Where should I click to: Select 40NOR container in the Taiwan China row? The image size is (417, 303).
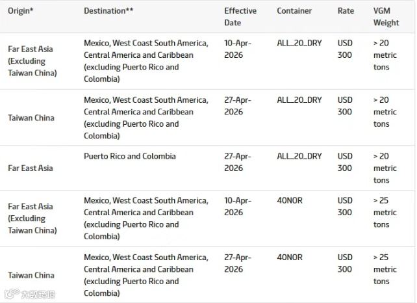[x=290, y=257]
